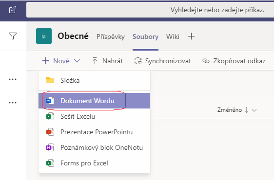Open the filter funnel icon
The image size is (274, 180).
[x=13, y=36]
